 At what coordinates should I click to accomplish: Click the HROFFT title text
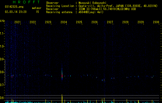(26, 2)
